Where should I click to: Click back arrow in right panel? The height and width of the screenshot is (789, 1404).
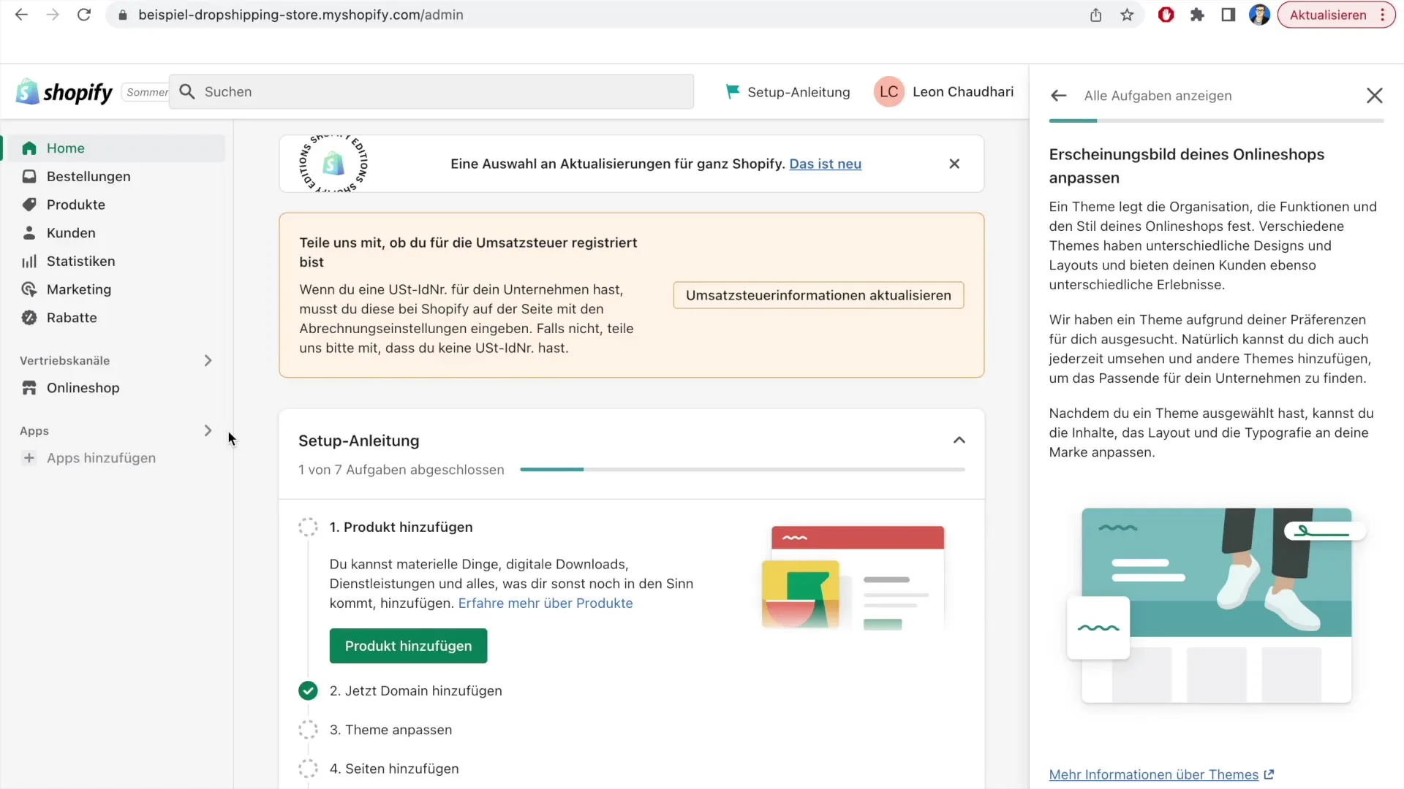(x=1058, y=96)
